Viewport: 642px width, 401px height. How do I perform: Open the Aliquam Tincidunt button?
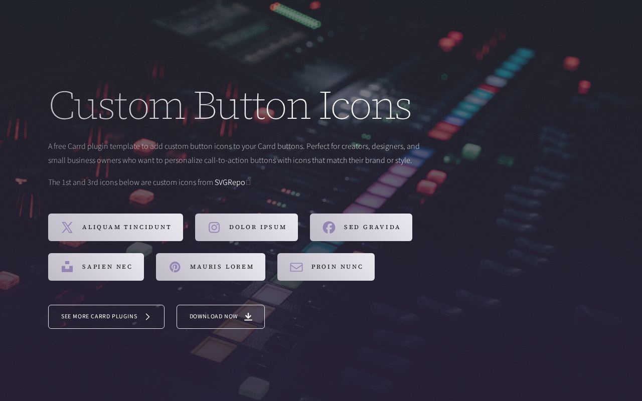pyautogui.click(x=115, y=228)
